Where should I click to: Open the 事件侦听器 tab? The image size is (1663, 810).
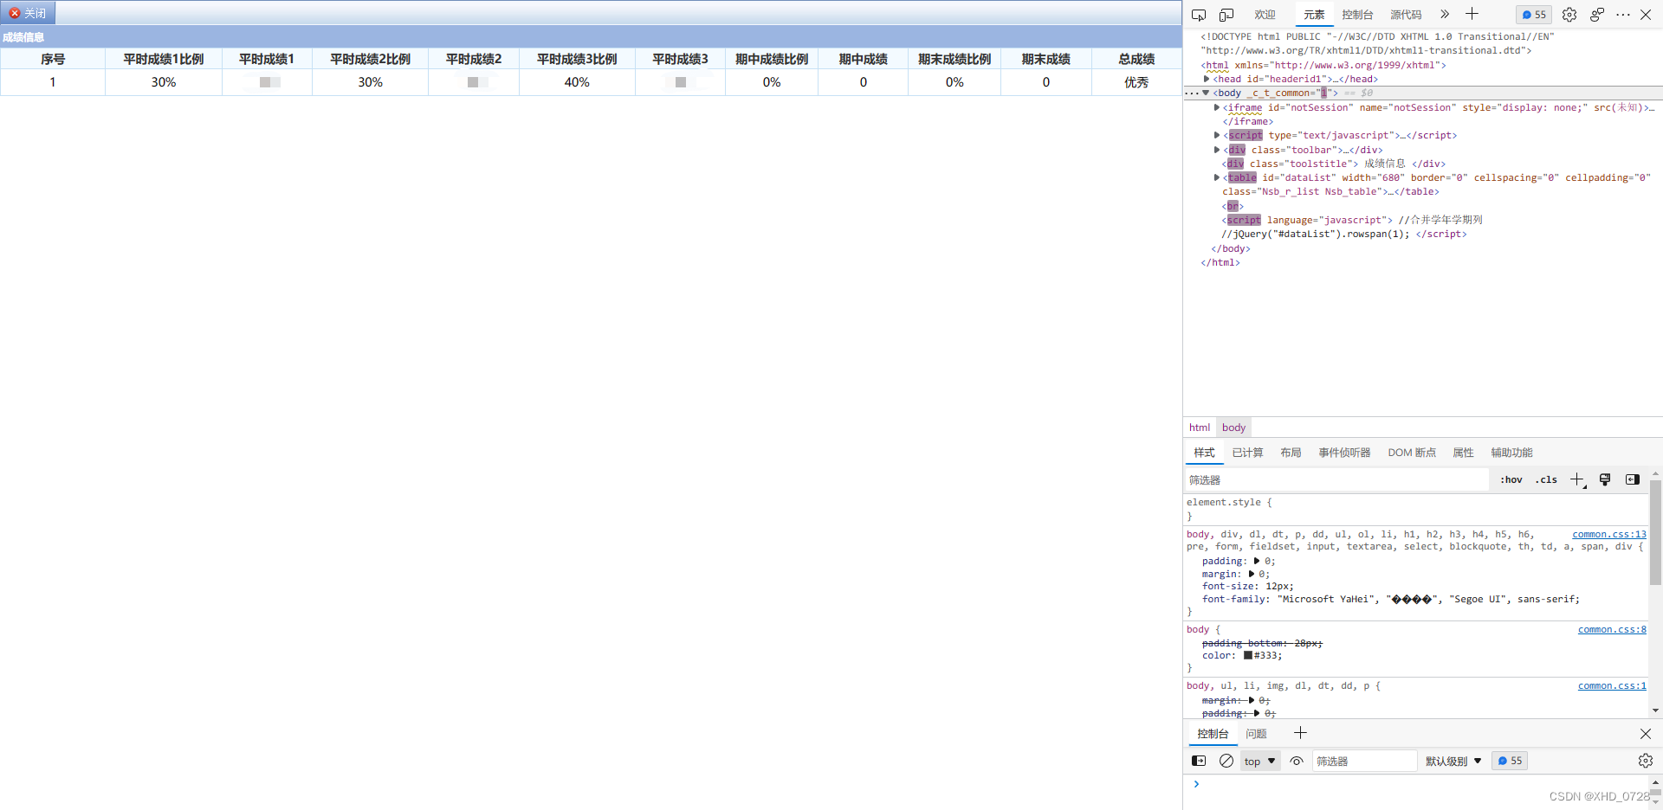[1344, 453]
